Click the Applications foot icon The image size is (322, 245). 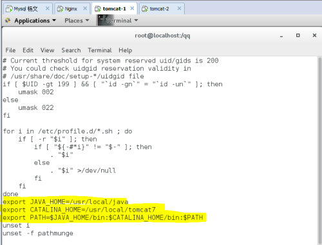(8, 21)
